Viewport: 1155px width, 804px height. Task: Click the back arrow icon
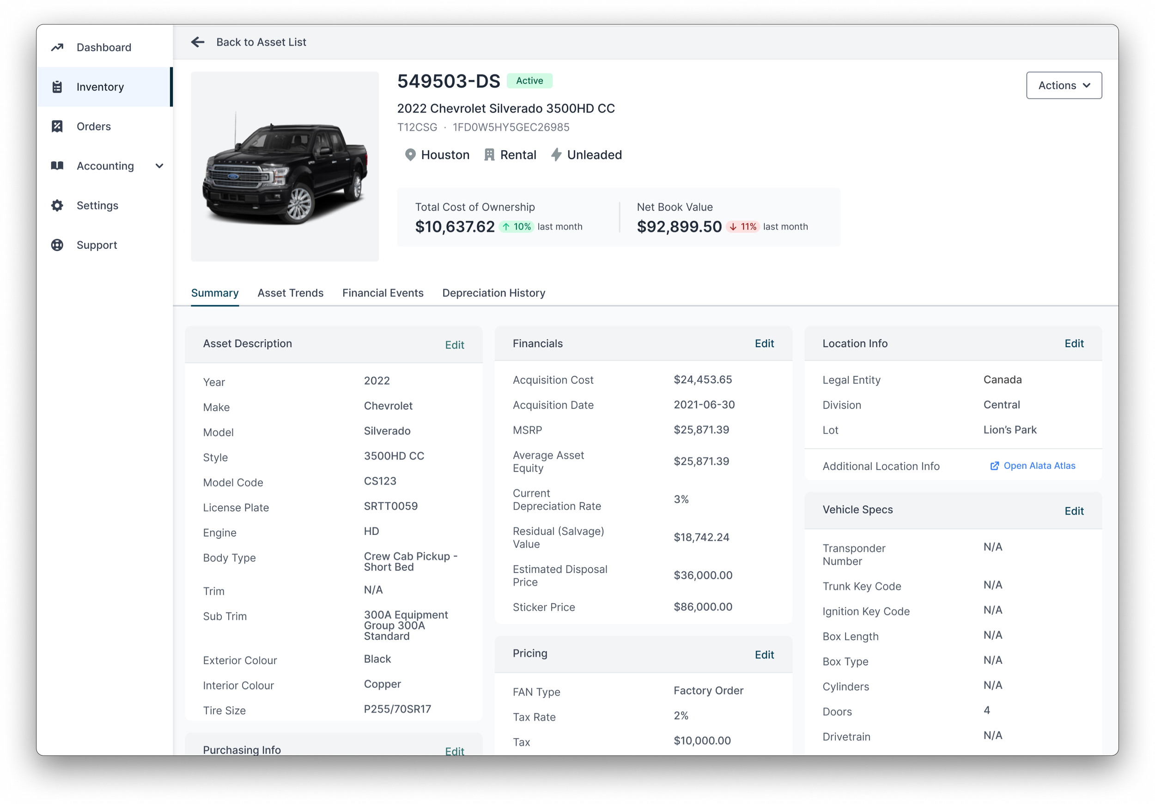198,42
